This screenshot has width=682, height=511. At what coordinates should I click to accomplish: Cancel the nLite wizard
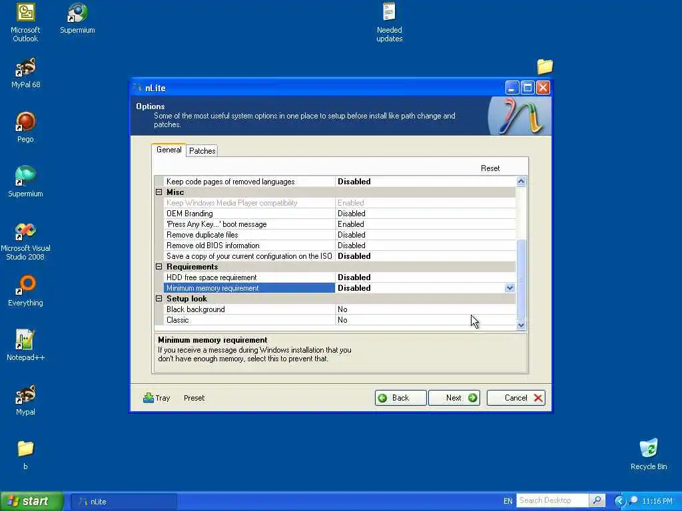coord(516,398)
